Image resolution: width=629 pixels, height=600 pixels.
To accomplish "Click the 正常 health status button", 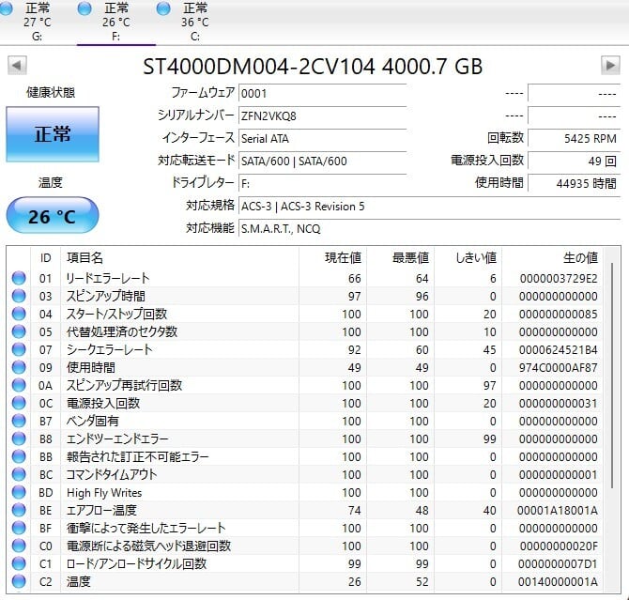I will click(53, 134).
